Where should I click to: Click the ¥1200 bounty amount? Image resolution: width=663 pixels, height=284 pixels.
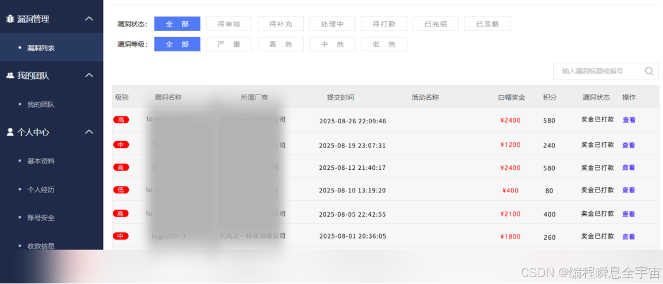[510, 145]
